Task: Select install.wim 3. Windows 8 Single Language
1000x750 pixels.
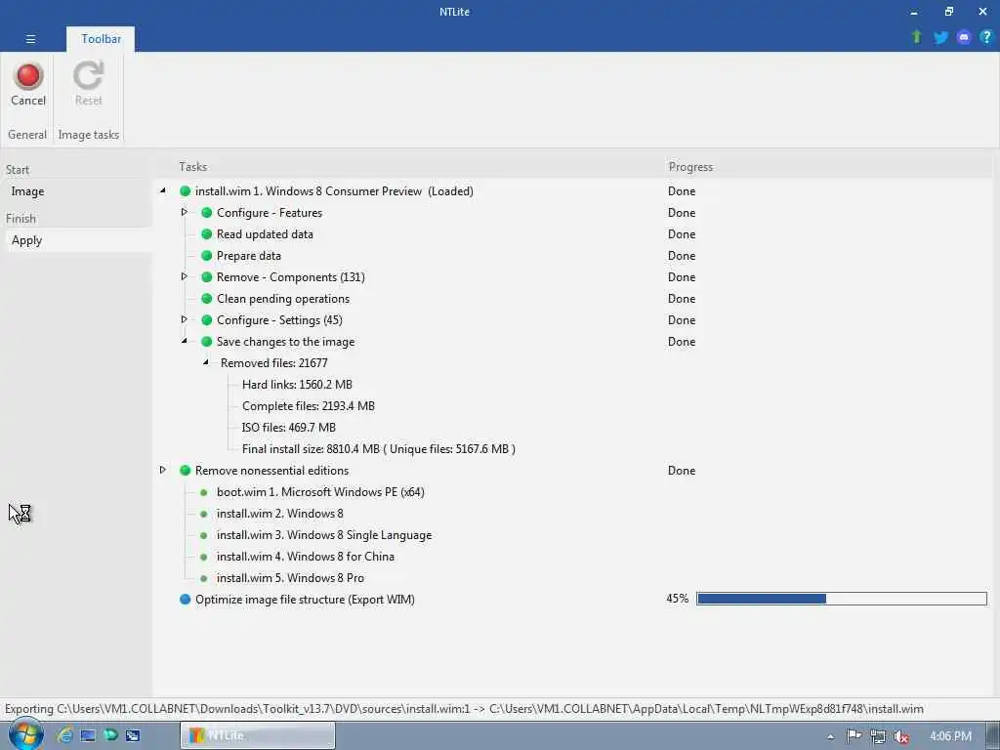Action: 324,535
